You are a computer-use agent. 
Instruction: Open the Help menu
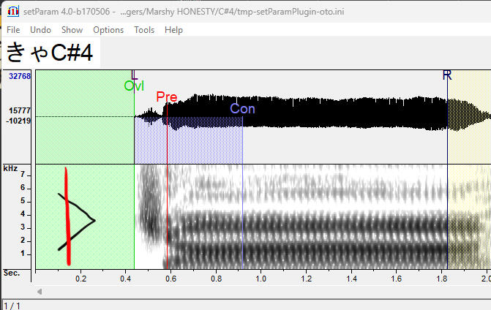pyautogui.click(x=173, y=30)
